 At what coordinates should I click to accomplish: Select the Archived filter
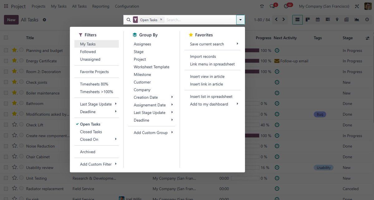(x=88, y=152)
